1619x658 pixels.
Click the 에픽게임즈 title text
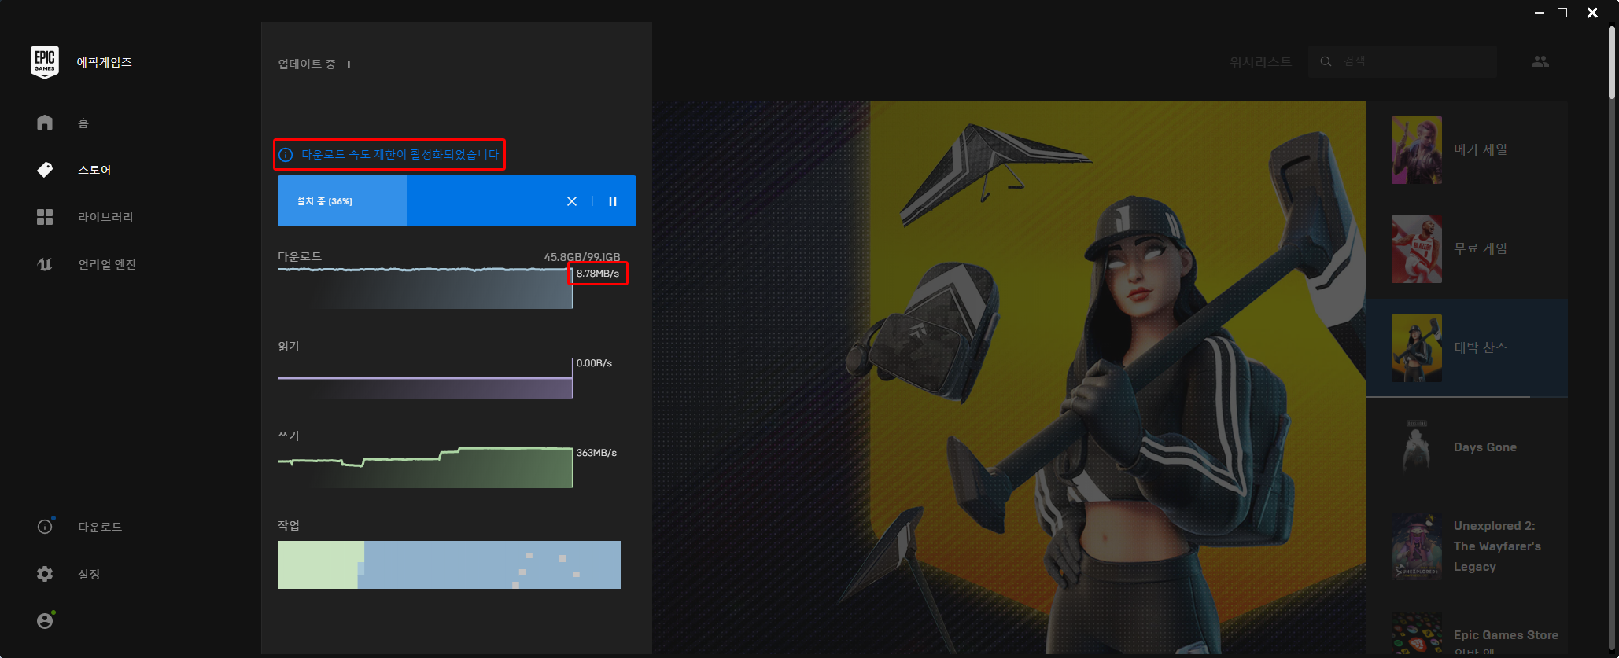104,62
